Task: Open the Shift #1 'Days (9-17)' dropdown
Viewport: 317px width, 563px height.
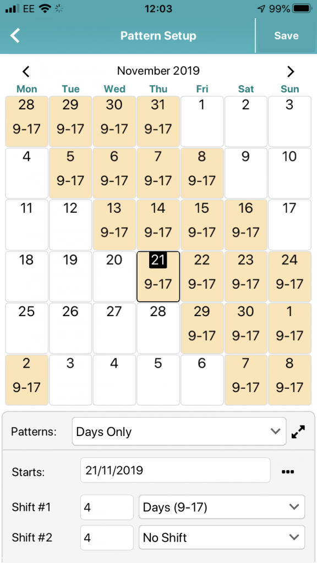Action: (x=221, y=507)
